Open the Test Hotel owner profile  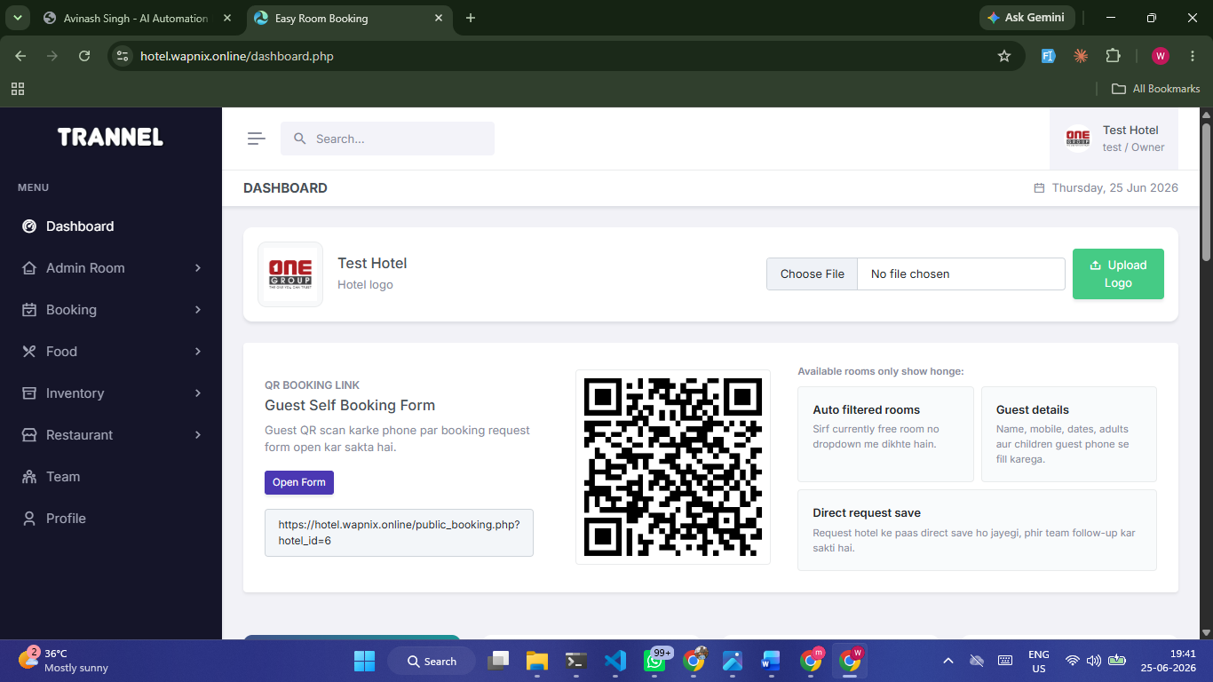click(1114, 139)
